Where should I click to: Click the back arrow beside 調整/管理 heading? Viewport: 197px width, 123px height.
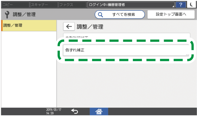point(69,26)
